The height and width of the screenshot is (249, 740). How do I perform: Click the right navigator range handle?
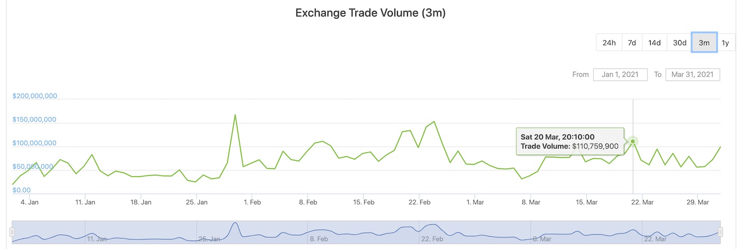click(720, 232)
